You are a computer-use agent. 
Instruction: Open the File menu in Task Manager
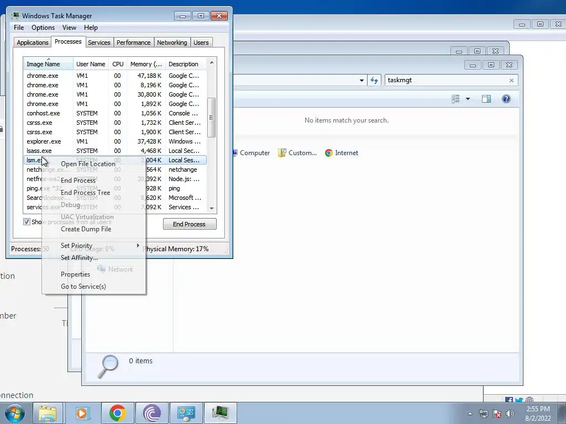click(x=19, y=28)
